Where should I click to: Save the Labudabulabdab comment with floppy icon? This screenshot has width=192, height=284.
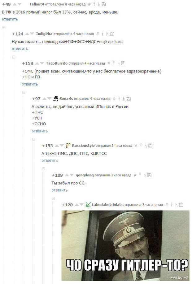coord(181,205)
